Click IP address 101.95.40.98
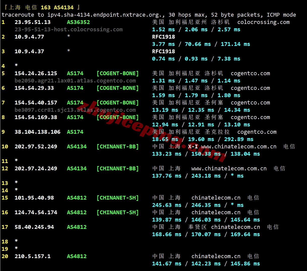 34,198
